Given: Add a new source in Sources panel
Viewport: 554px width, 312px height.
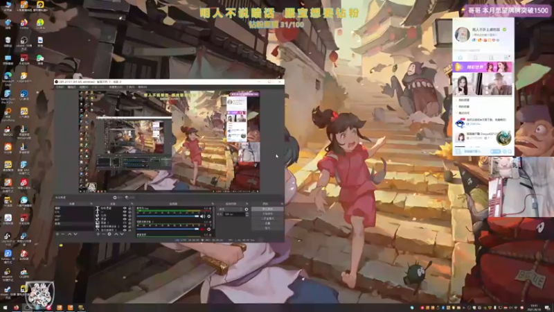Looking at the screenshot, I should (98, 234).
